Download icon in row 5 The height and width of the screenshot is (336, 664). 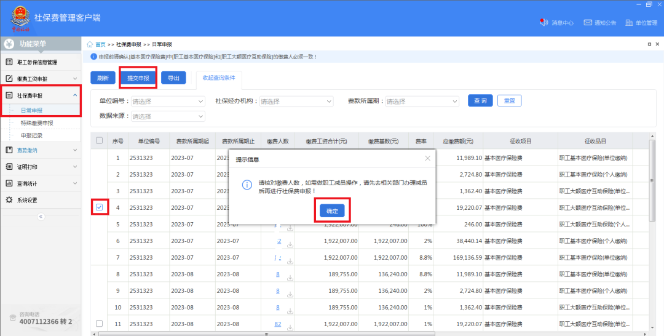(x=290, y=228)
